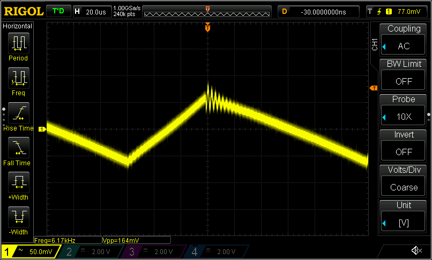This screenshot has width=432, height=260.
Task: Pick the +Width measurement icon
Action: click(18, 182)
